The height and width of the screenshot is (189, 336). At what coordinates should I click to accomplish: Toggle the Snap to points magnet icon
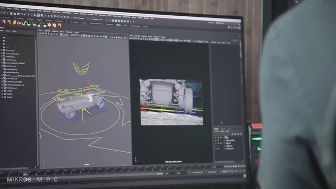pyautogui.click(x=58, y=16)
